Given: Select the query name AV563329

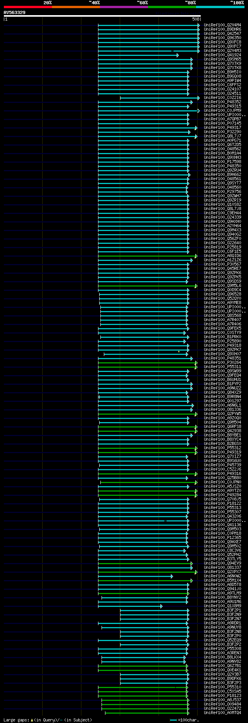Looking at the screenshot, I should click(15, 12).
